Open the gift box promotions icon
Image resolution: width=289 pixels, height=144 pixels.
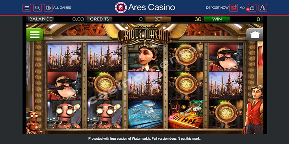[x=252, y=8]
